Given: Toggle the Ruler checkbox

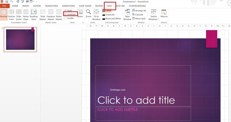Looking at the screenshot, I should [65, 10].
